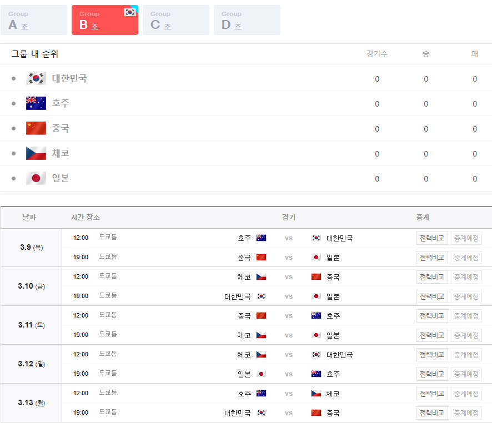This screenshot has height=423, width=492.
Task: Click Korea flag in 3.13 19:00 match
Action: pos(261,413)
